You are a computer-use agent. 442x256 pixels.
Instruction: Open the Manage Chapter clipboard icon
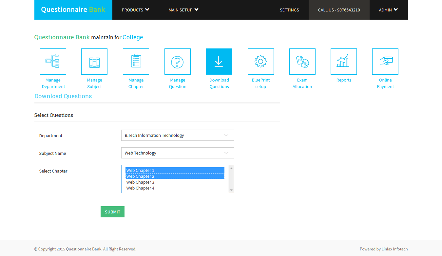[136, 62]
